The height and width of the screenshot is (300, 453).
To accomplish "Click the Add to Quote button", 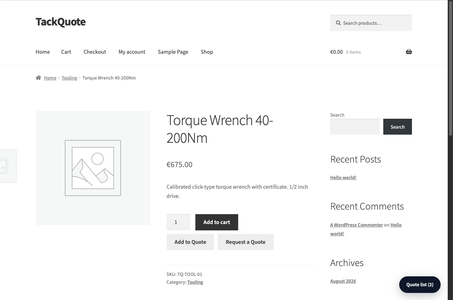I will click(x=190, y=242).
